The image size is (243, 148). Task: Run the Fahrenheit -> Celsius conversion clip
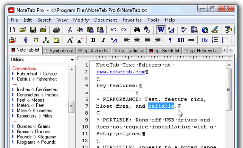point(36,74)
